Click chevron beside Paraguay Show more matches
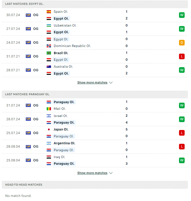 111,173
